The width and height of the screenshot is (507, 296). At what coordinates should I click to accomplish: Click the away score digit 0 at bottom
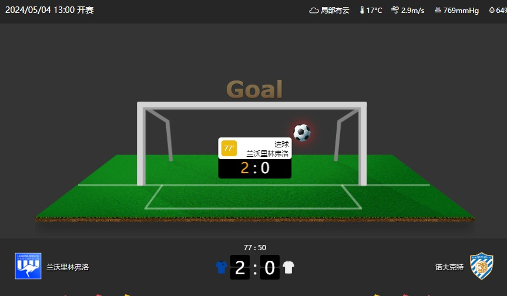coord(270,267)
